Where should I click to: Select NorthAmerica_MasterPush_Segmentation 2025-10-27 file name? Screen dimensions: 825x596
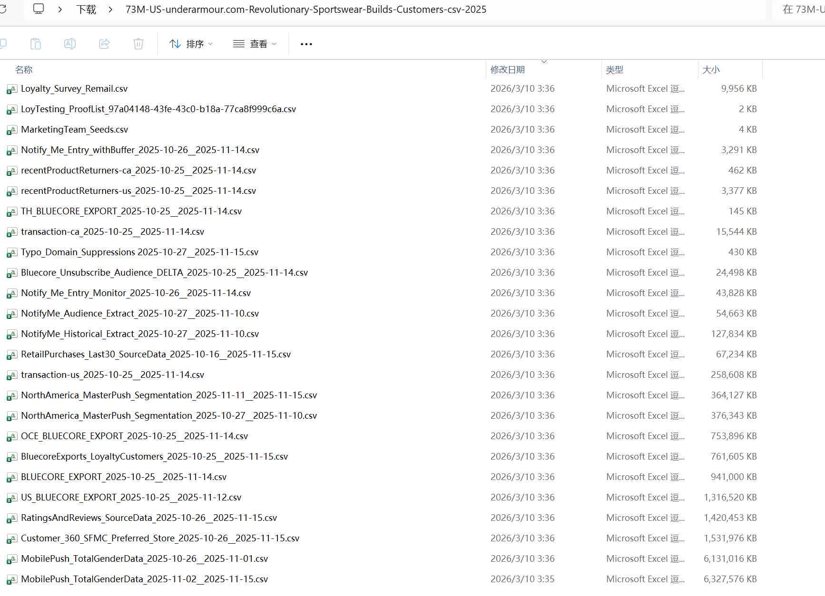point(169,415)
